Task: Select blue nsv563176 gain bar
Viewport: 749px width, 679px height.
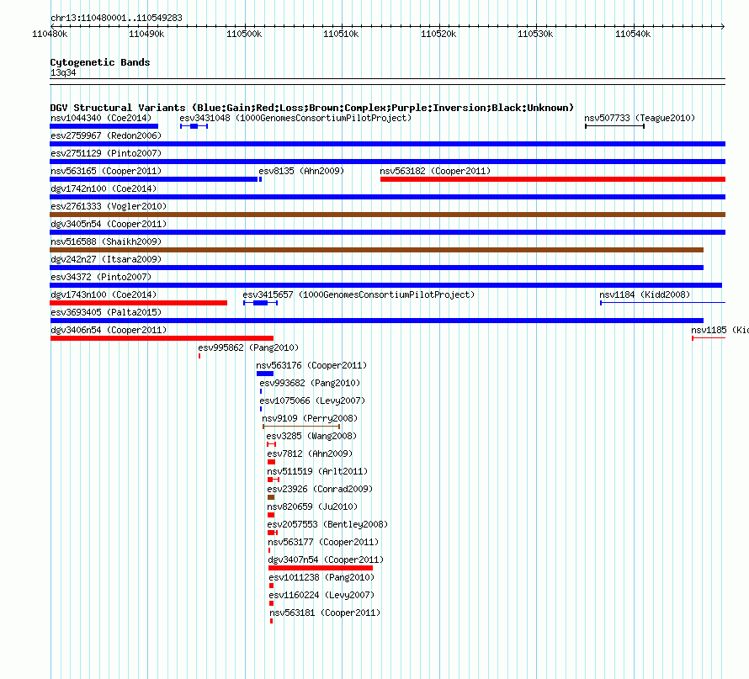Action: (x=265, y=374)
